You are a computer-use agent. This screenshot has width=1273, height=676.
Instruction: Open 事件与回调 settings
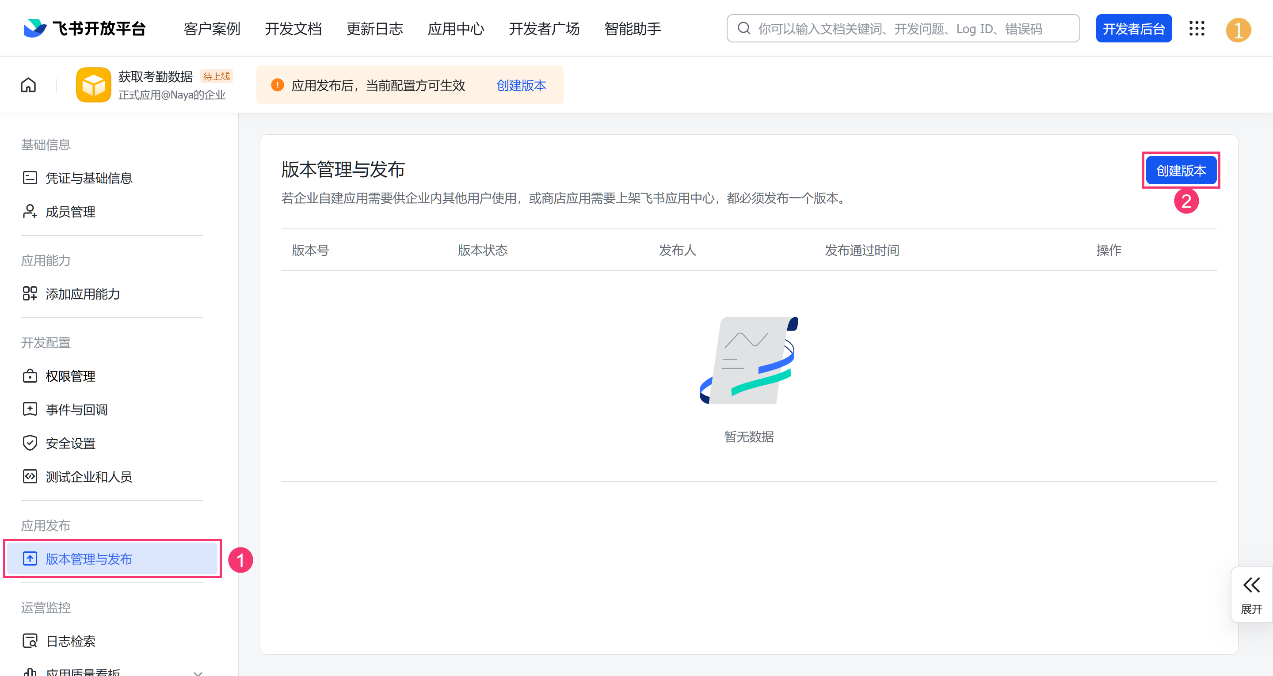pos(76,410)
